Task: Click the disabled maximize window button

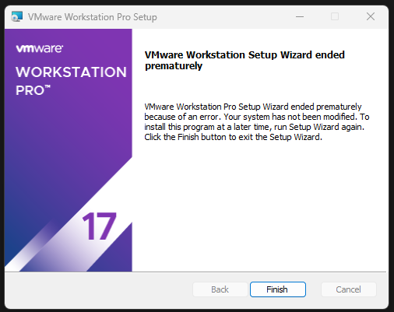Action: coord(335,16)
